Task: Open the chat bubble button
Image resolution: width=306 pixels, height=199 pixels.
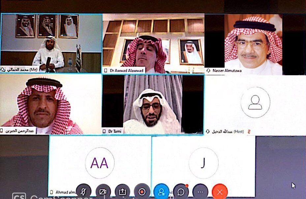Action: click(181, 192)
